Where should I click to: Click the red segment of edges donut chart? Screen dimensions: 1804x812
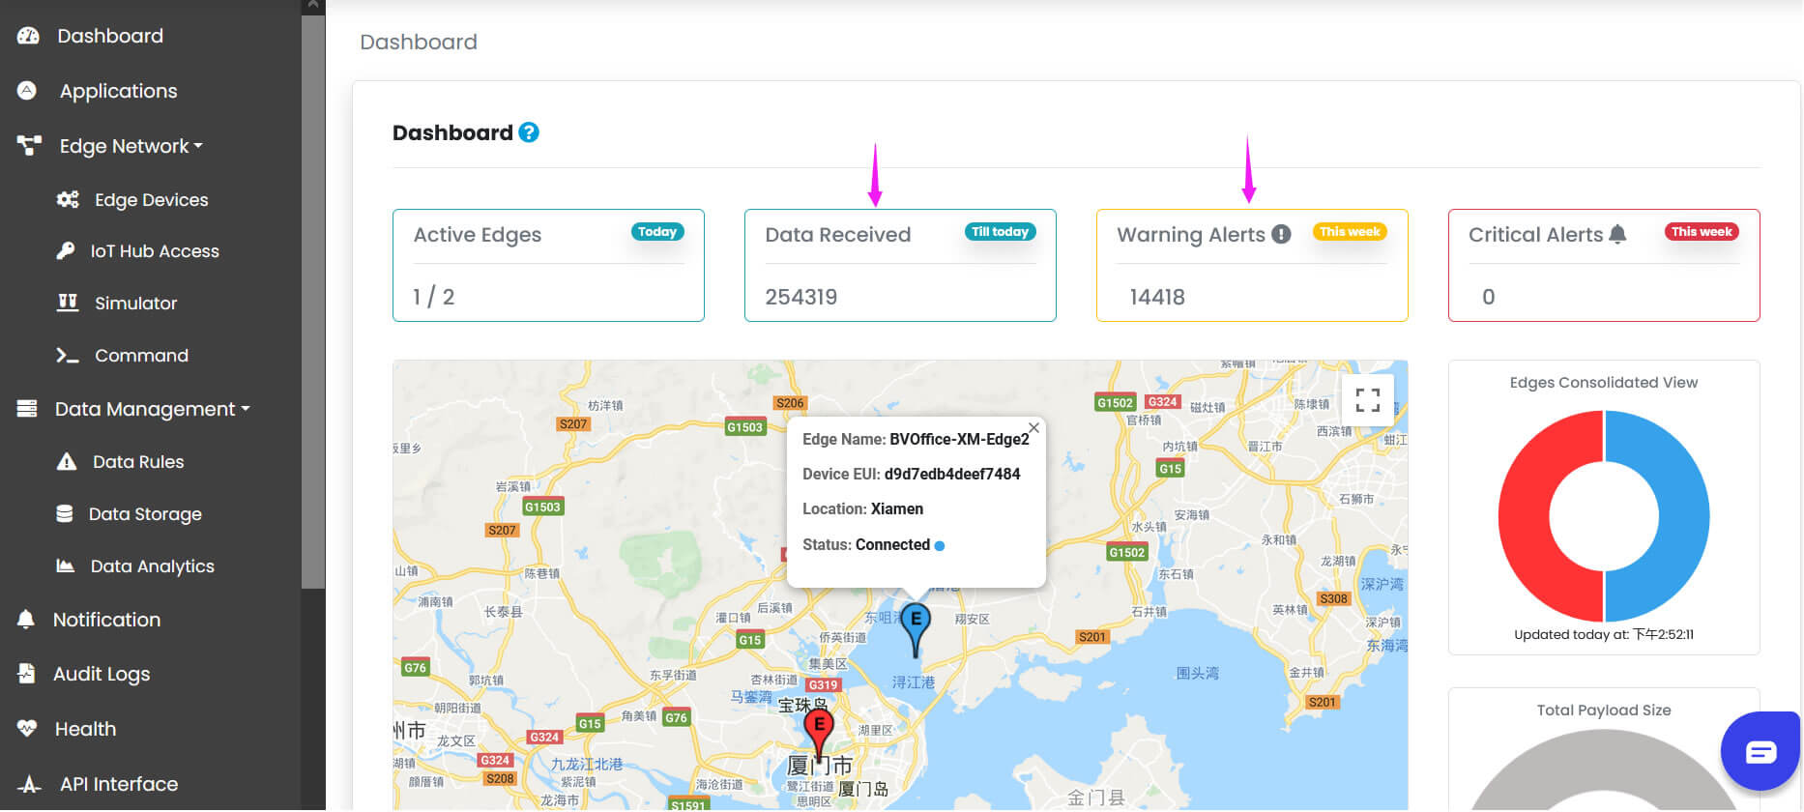[x=1525, y=517]
